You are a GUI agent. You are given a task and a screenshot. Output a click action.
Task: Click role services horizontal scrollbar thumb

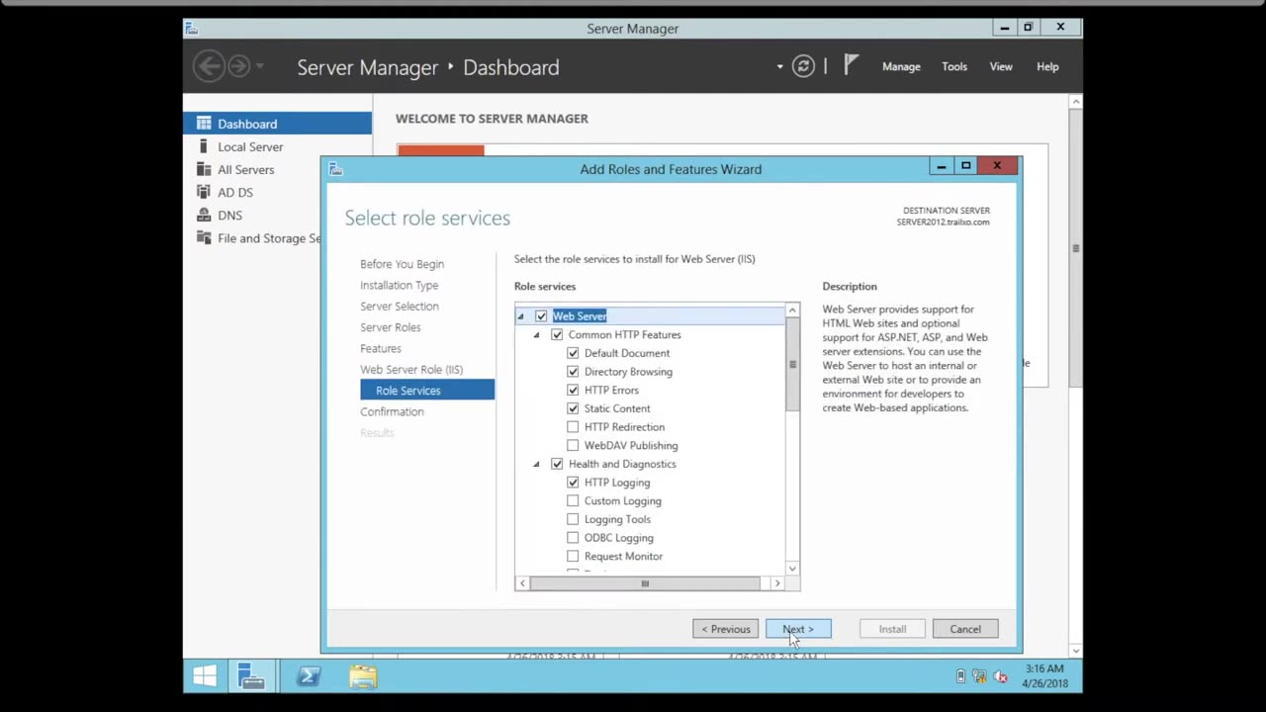pyautogui.click(x=645, y=583)
